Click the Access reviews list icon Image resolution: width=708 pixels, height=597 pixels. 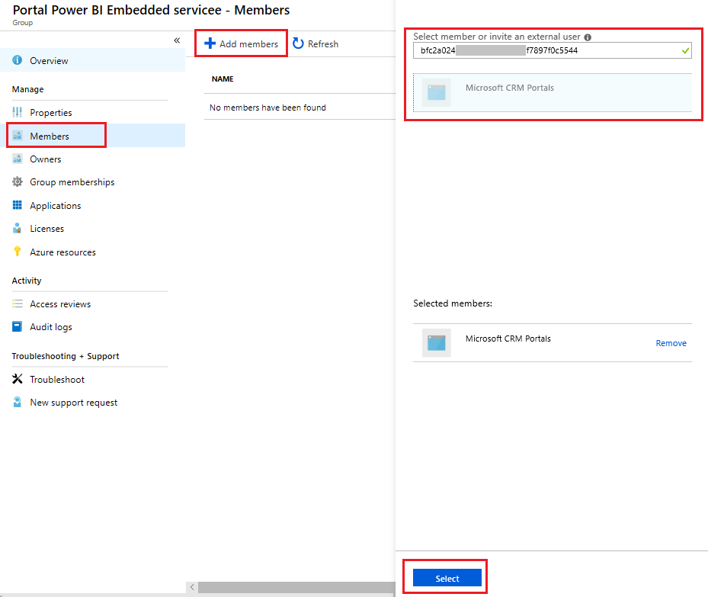(18, 303)
